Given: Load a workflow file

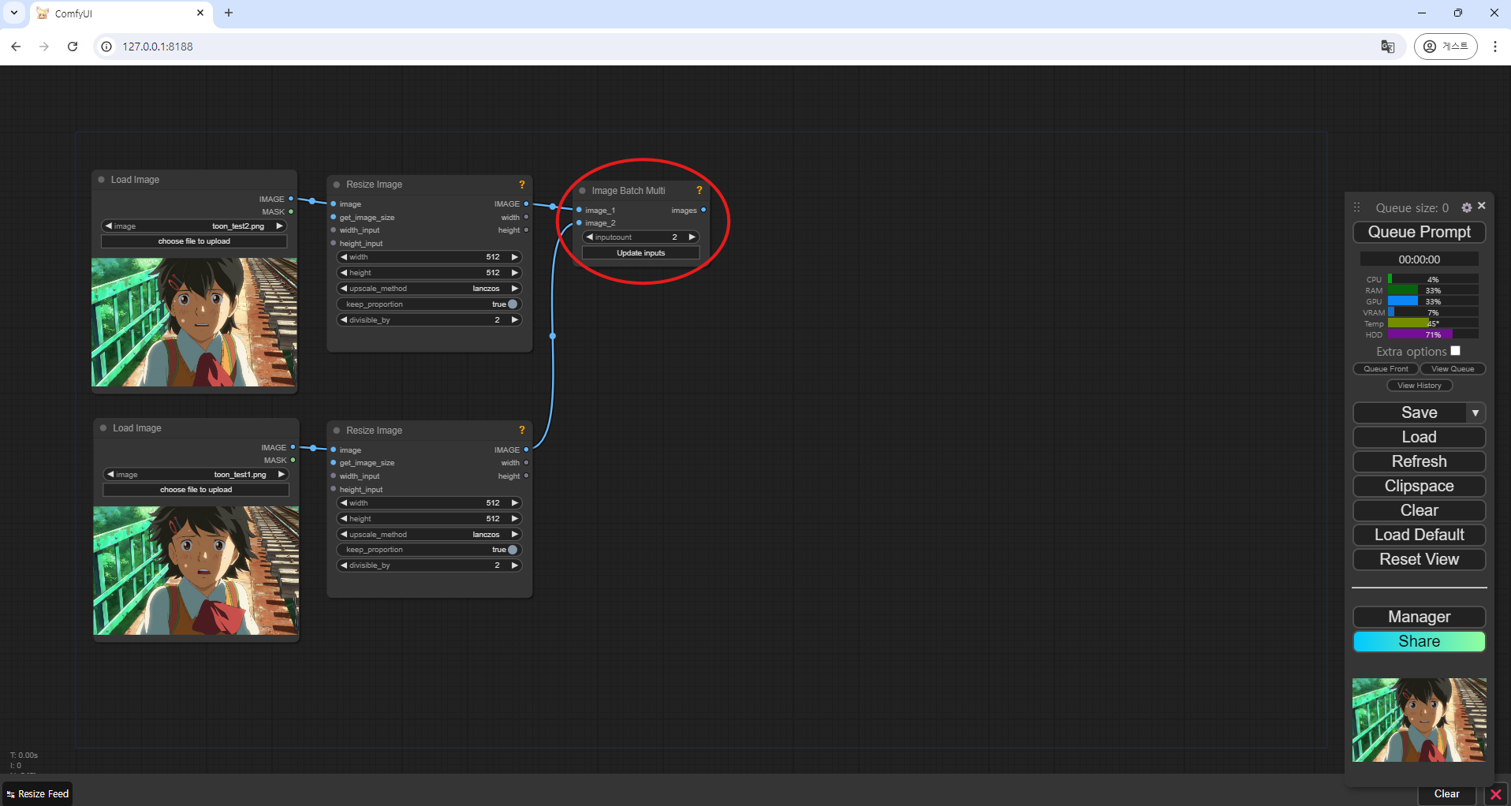Looking at the screenshot, I should click(1419, 437).
